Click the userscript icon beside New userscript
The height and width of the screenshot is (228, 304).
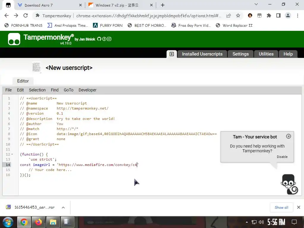[x=37, y=67]
